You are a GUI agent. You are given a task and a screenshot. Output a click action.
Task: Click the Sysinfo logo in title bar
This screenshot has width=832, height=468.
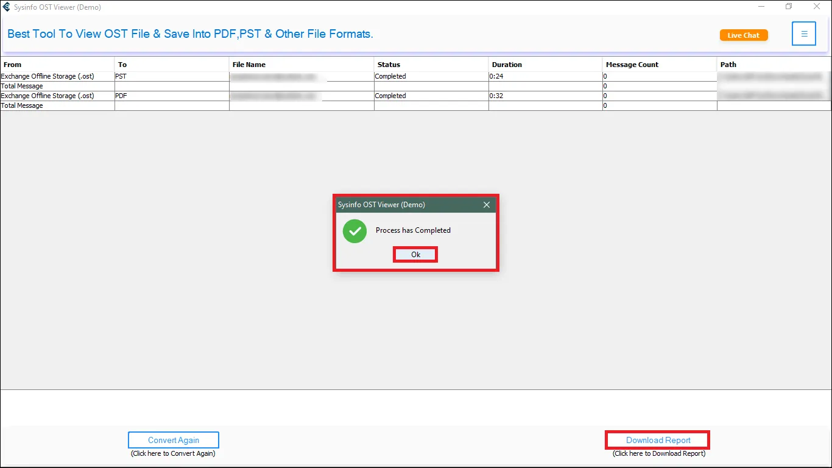[x=7, y=7]
